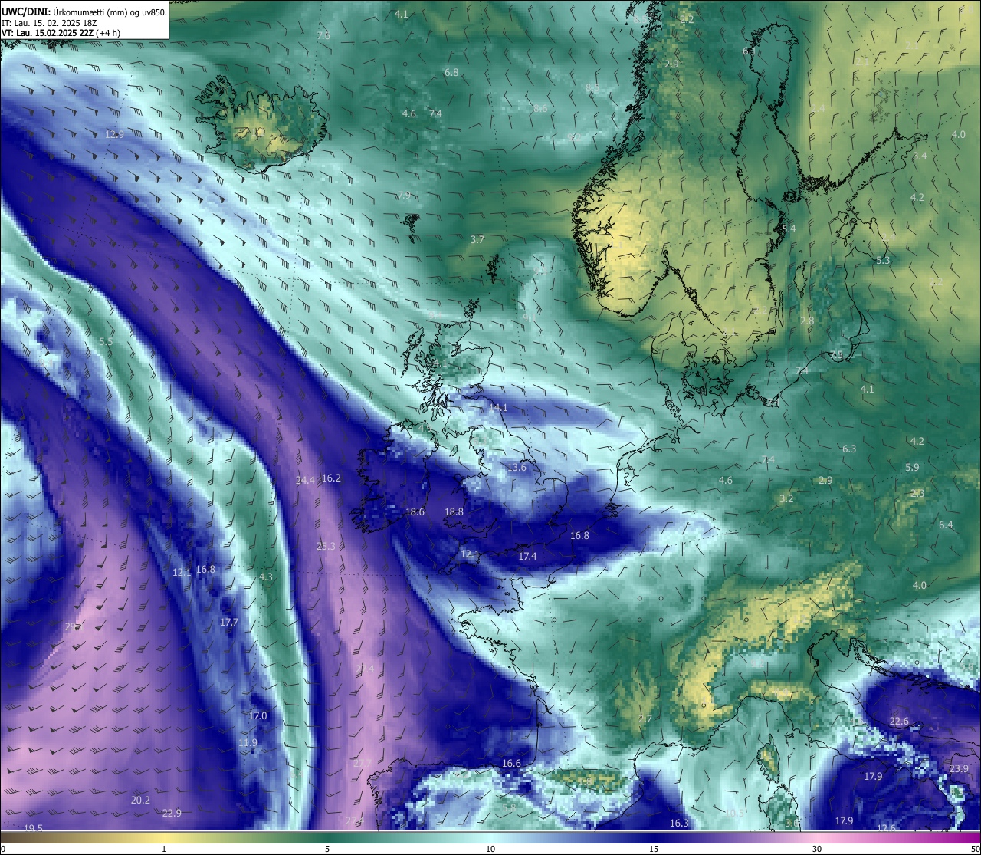Click the 6.4 value at the right edge
Viewport: 981px width, 855px height.
click(x=946, y=525)
